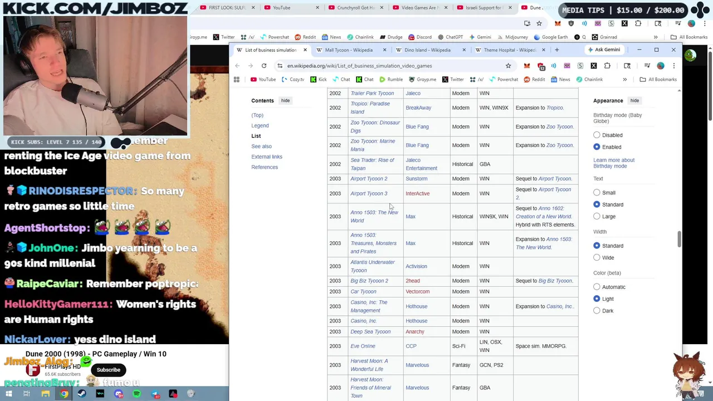
Task: Select Standard under Text size
Action: pos(597,204)
